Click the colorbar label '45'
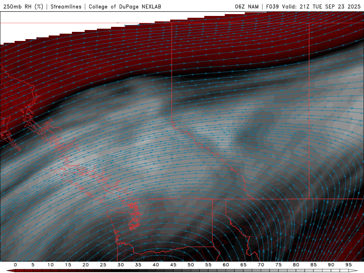 [173, 265]
